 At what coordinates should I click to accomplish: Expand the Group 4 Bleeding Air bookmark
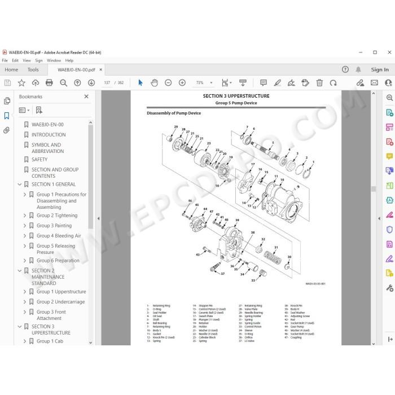pyautogui.click(x=25, y=236)
